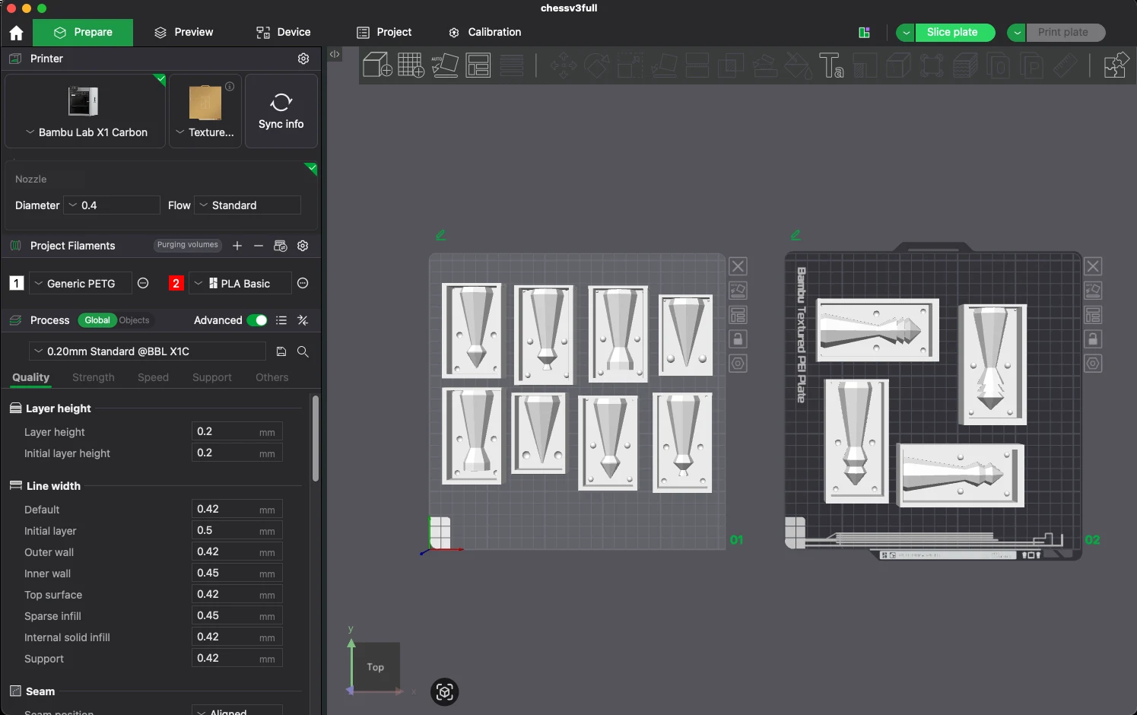Click the Auto orient toolbar icon

pos(445,65)
